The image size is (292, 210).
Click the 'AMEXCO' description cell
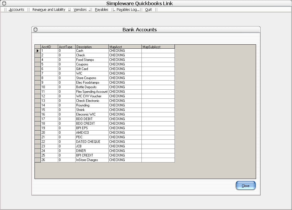point(92,133)
